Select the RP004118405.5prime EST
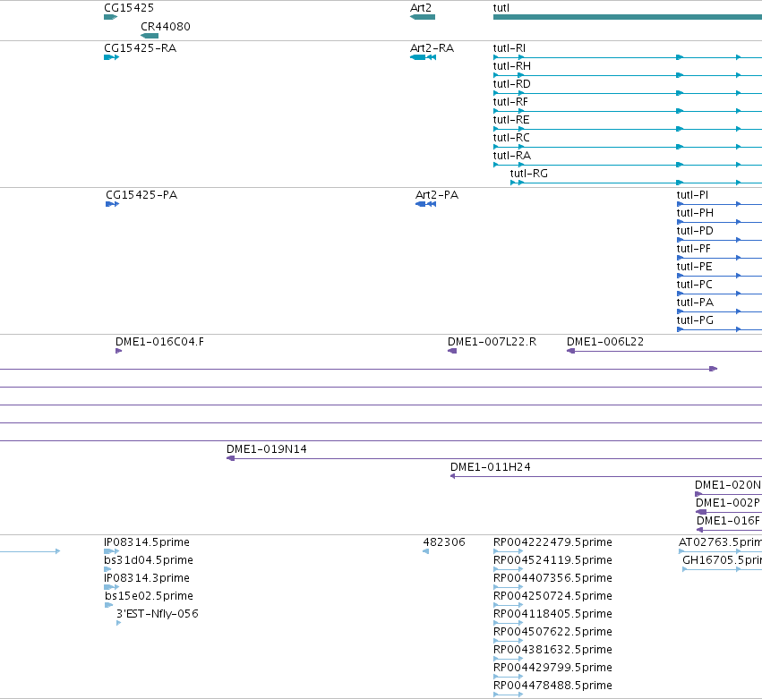The height and width of the screenshot is (699, 762). click(509, 623)
